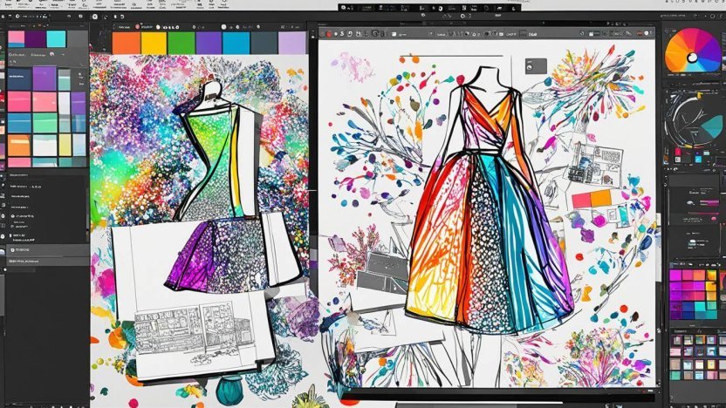Pick the lavender swatch in the top palette strip

291,43
